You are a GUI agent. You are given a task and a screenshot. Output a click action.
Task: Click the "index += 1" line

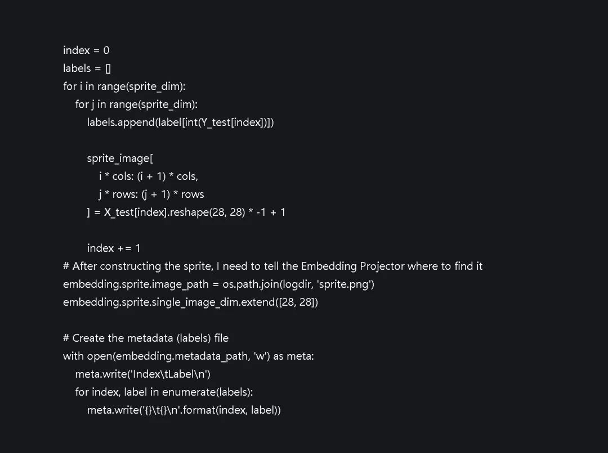[x=114, y=248]
